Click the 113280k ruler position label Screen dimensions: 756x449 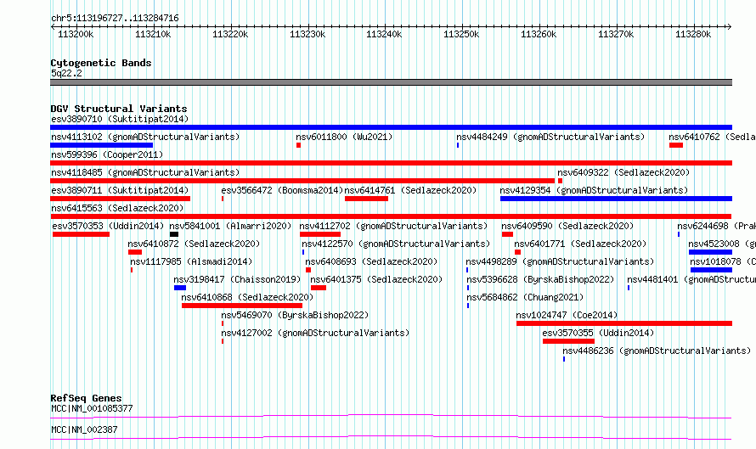(693, 34)
